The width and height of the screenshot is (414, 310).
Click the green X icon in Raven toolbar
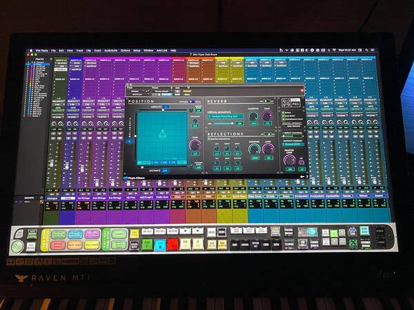(x=353, y=243)
